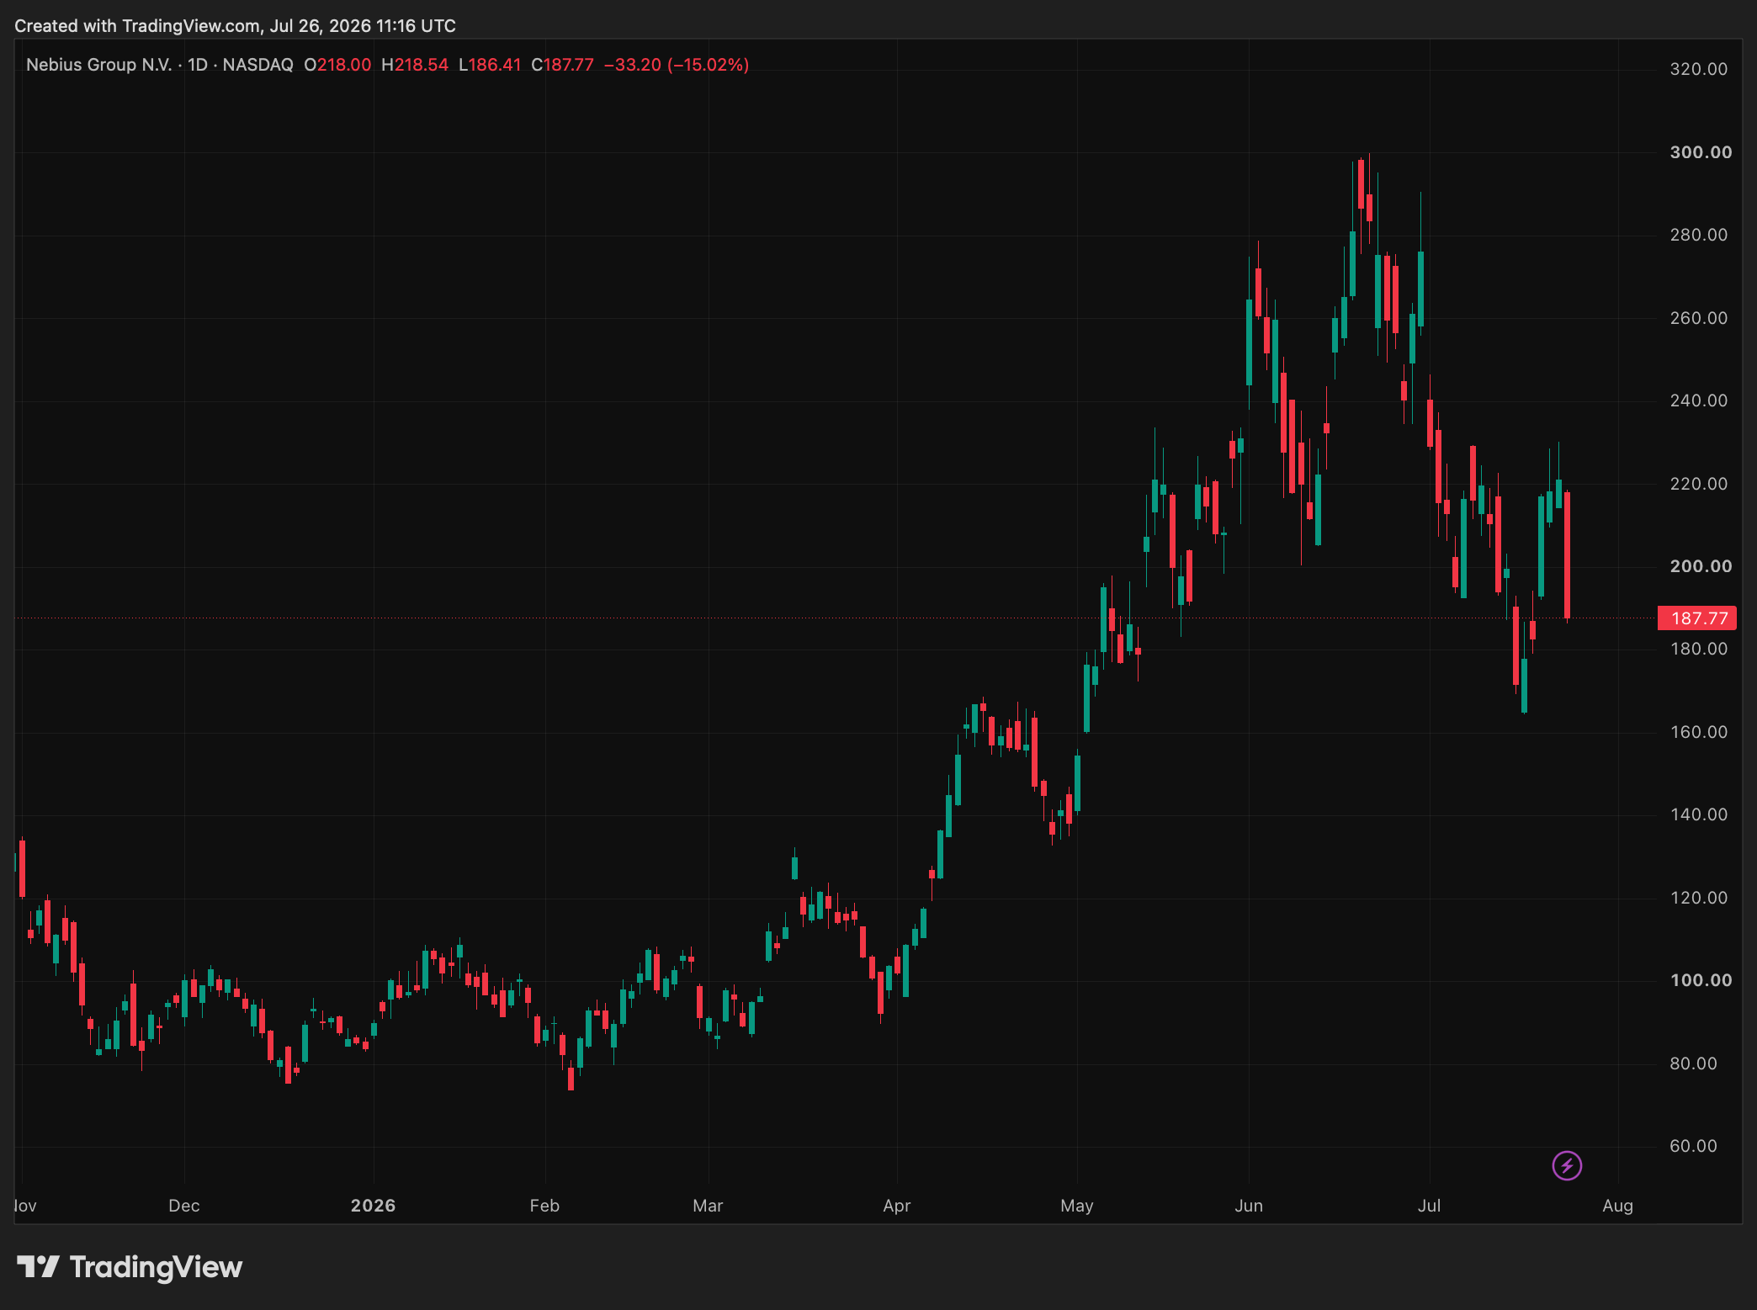
Task: Click the 200.00 price axis label
Action: click(x=1701, y=566)
